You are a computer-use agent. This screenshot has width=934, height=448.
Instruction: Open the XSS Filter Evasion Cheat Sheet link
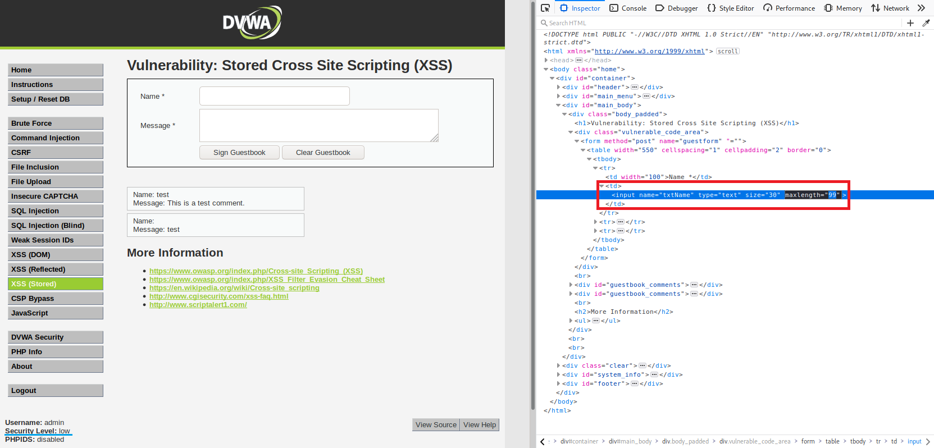[267, 279]
